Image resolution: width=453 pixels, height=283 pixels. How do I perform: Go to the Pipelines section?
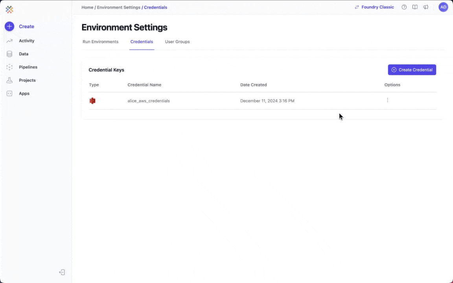28,67
